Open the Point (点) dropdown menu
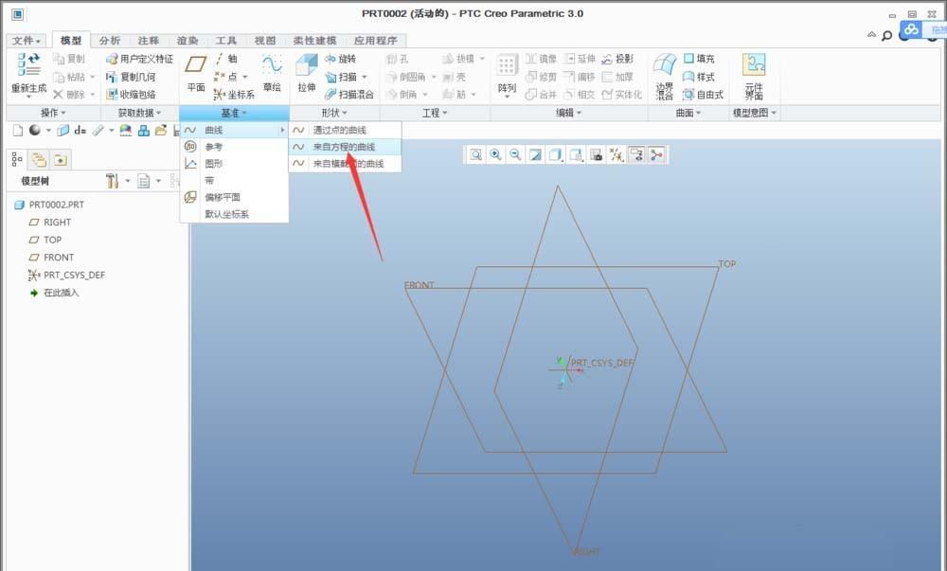Image resolution: width=947 pixels, height=571 pixels. tap(245, 77)
